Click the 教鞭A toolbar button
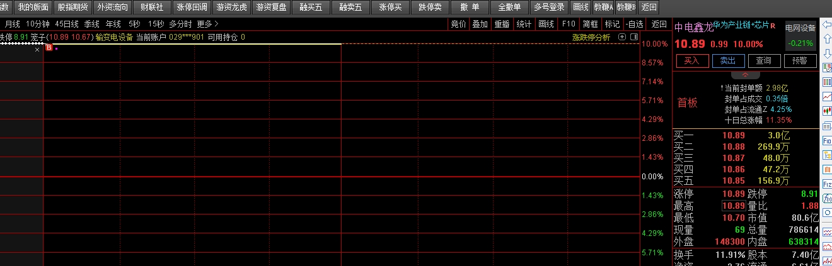The height and width of the screenshot is (266, 832). click(x=604, y=8)
